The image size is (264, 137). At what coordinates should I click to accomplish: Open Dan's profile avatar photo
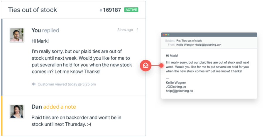click(16, 111)
